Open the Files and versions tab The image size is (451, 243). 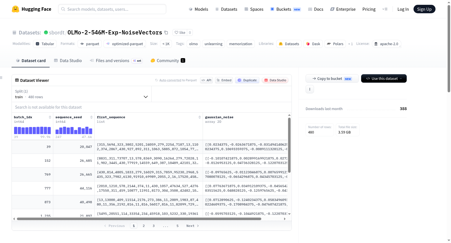tap(116, 60)
